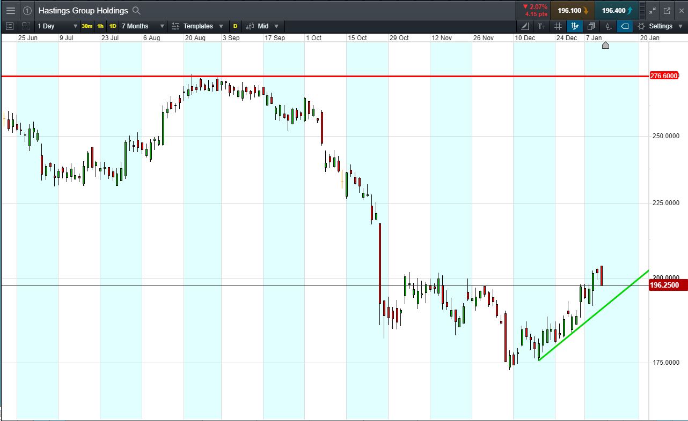Click the 25 Jun date axis label
Image resolution: width=688 pixels, height=421 pixels.
[x=27, y=38]
